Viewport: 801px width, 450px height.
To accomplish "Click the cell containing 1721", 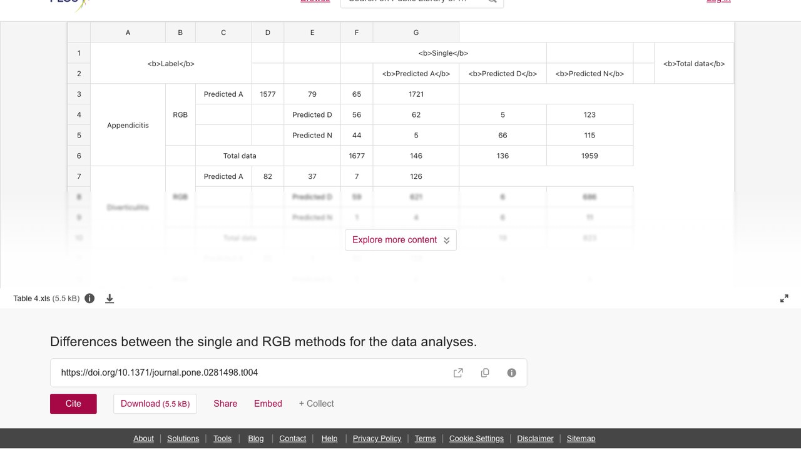I will (x=416, y=94).
